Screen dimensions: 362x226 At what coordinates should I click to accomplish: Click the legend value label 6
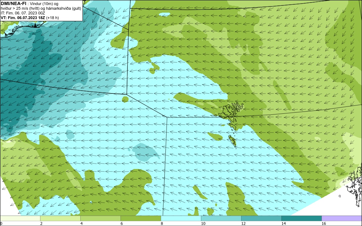[122, 223]
